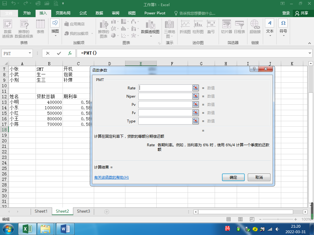Switch to Page Layout view in status bar

(240, 219)
